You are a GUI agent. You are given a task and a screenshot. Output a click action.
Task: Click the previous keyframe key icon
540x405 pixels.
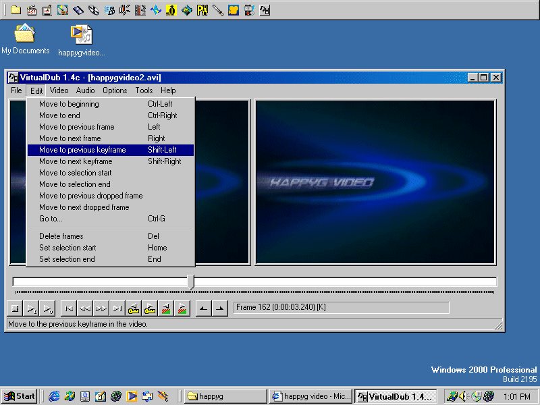134,308
